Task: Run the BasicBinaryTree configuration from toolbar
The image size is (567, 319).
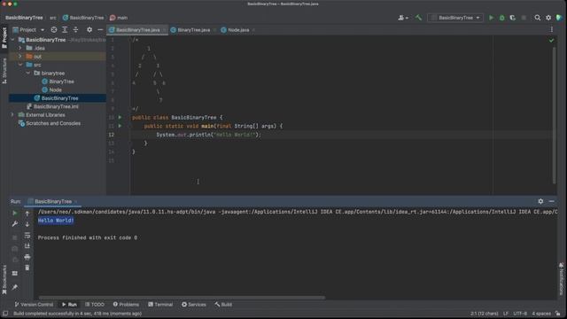Action: [x=491, y=18]
